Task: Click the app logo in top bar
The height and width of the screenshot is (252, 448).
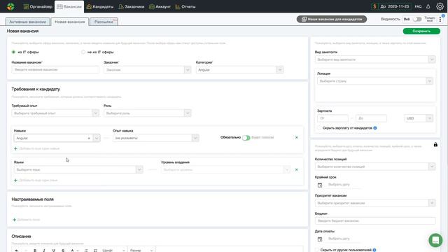Action: coord(10,6)
